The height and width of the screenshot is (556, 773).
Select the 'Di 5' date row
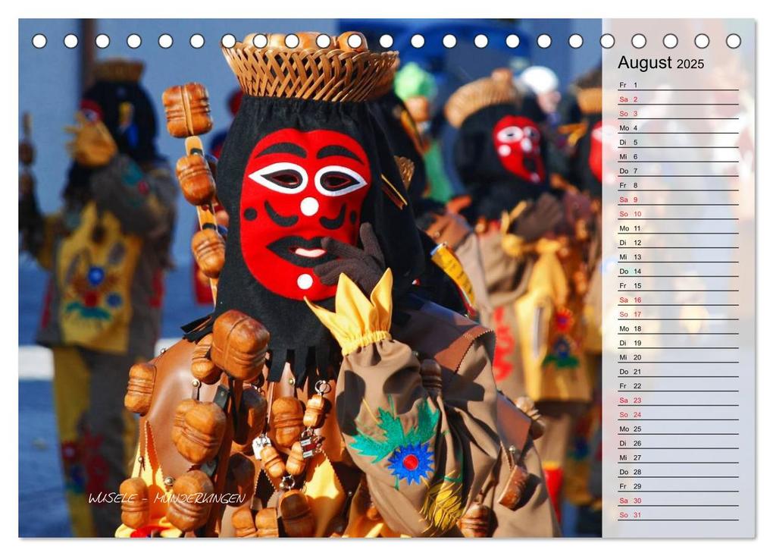(x=678, y=142)
